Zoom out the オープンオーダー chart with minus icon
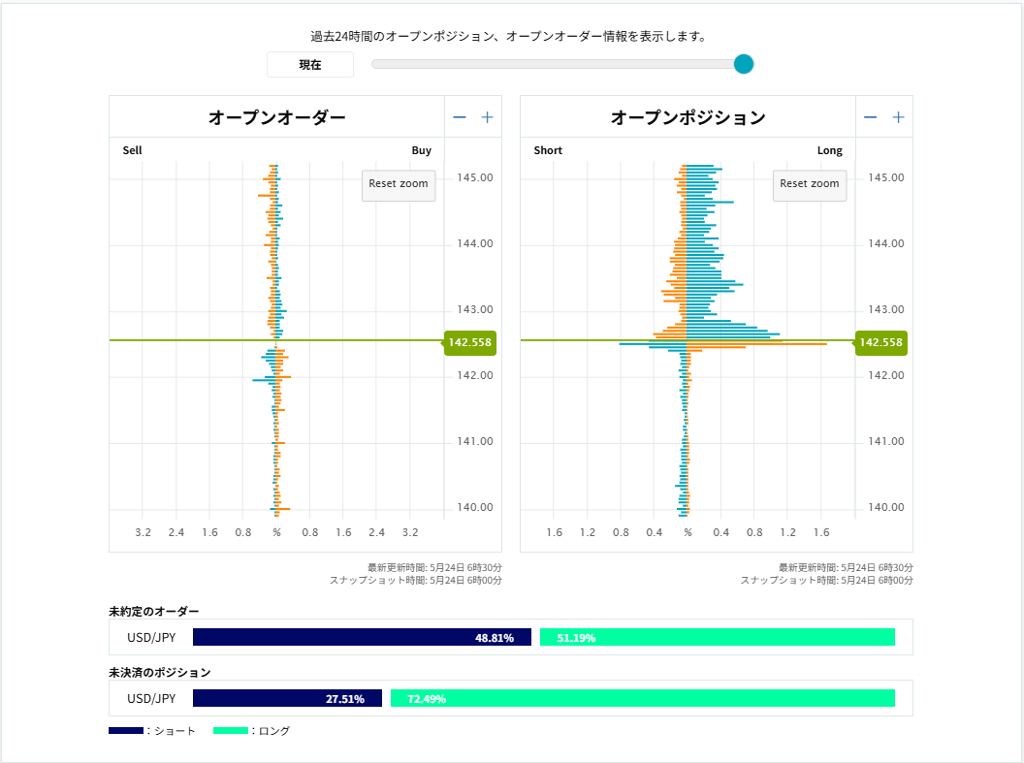Viewport: 1024px width, 763px height. click(460, 117)
